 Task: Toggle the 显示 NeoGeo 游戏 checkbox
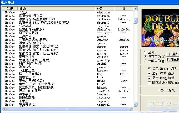[x=149, y=69]
